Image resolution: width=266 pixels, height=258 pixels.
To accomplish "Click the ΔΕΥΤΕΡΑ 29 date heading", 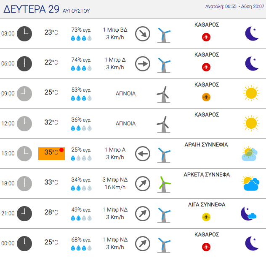I will click(x=32, y=9).
